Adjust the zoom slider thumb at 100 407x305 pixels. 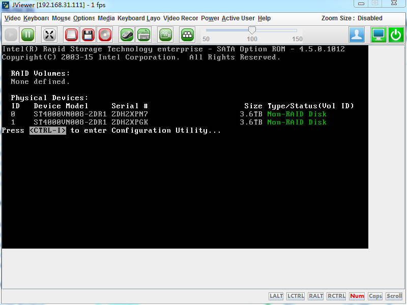[x=252, y=30]
